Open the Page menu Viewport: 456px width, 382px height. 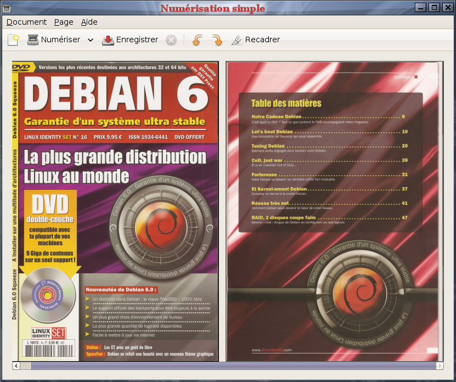pos(64,22)
